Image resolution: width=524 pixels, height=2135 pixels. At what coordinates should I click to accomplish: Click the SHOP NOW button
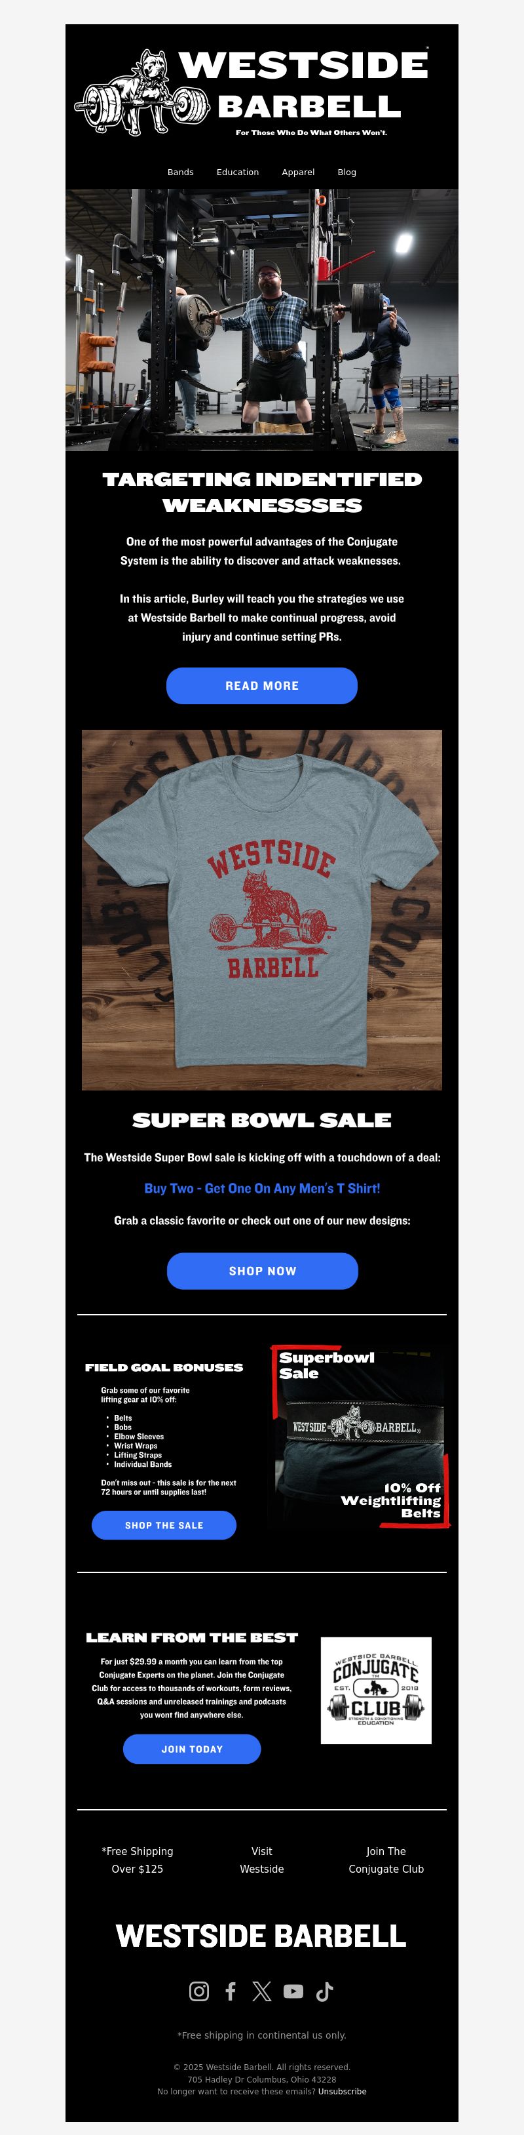coord(263,1271)
